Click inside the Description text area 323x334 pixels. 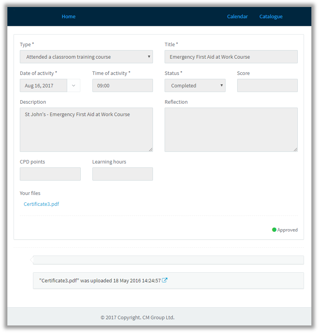[x=86, y=129]
